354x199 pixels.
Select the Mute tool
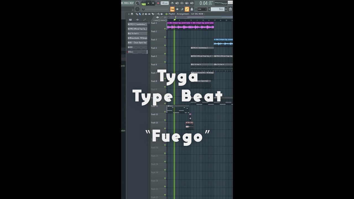tap(146, 14)
